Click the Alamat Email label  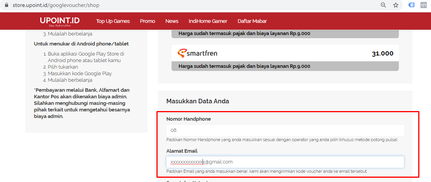click(182, 151)
